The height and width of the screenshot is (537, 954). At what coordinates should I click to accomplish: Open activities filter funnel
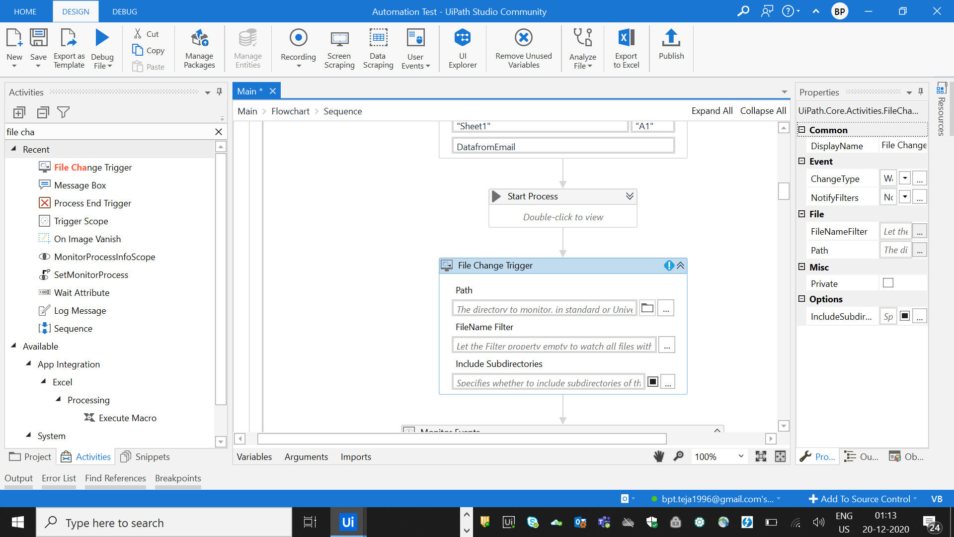click(x=64, y=112)
